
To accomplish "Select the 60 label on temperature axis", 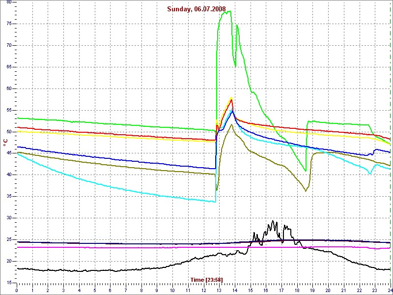I will tap(9, 88).
